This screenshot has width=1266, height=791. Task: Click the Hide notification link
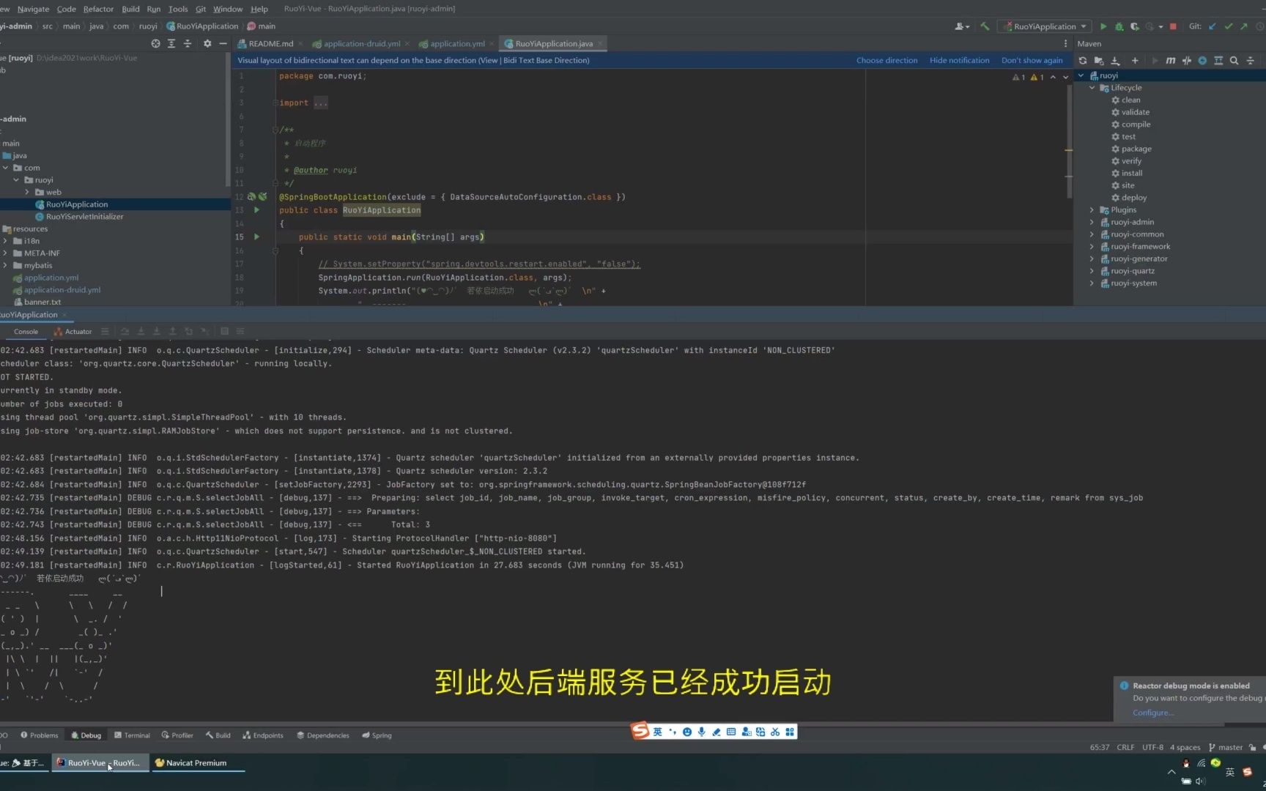[959, 61]
